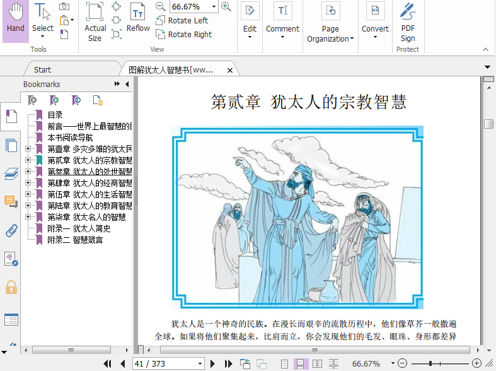Expand the 第壹章 bookmark tree node
The height and width of the screenshot is (371, 496).
(x=28, y=149)
